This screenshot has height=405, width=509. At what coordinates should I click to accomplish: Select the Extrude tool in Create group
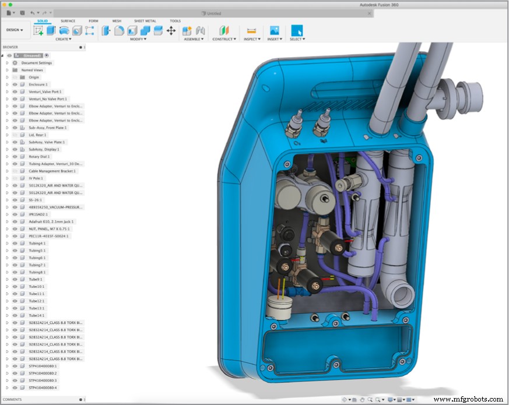[51, 30]
